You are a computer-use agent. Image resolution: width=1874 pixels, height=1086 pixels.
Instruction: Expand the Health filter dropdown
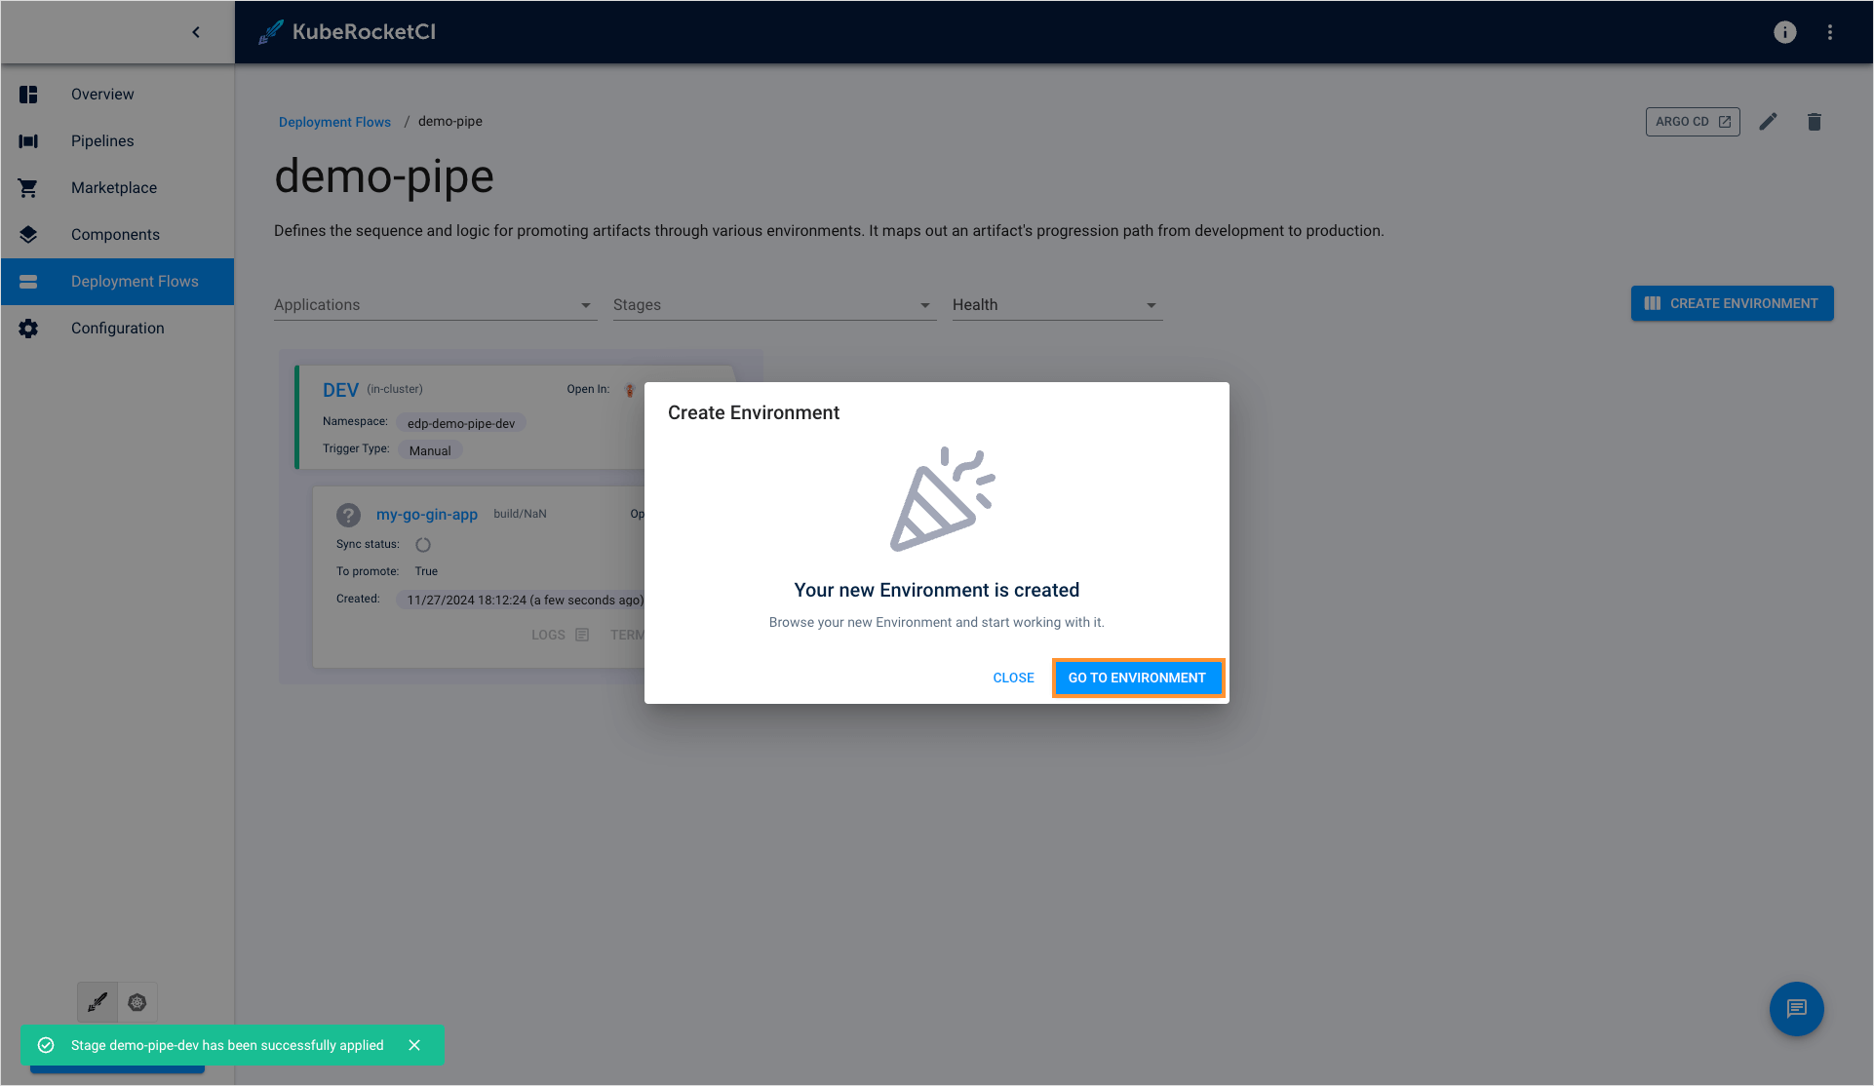click(x=1057, y=305)
